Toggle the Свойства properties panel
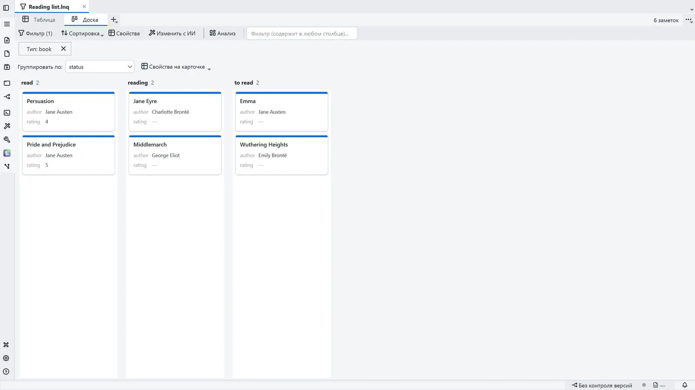The image size is (695, 390). coord(124,33)
